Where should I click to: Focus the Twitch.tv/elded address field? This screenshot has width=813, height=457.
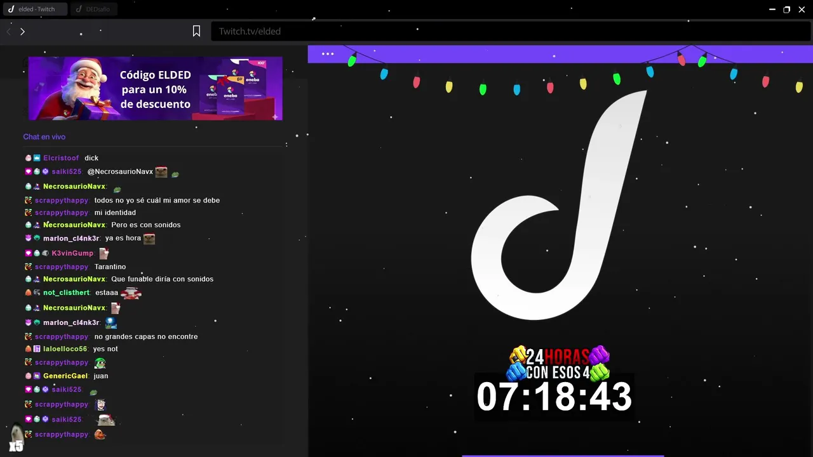tap(510, 31)
